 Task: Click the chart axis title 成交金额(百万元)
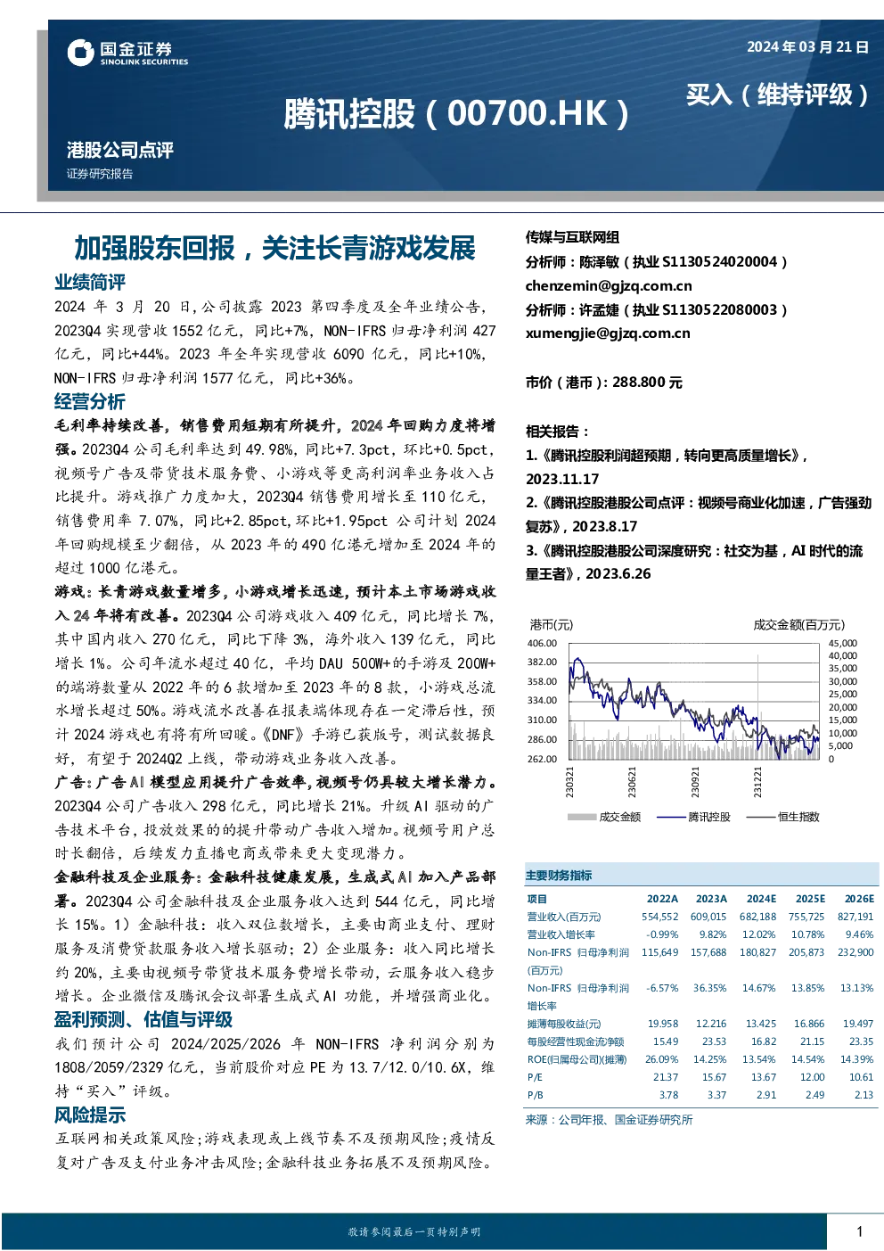click(x=799, y=624)
